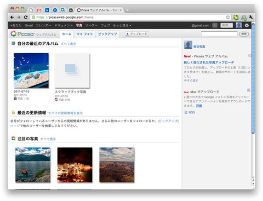Open the Chrome wrench menu
This screenshot has height=201, width=263.
pyautogui.click(x=250, y=17)
